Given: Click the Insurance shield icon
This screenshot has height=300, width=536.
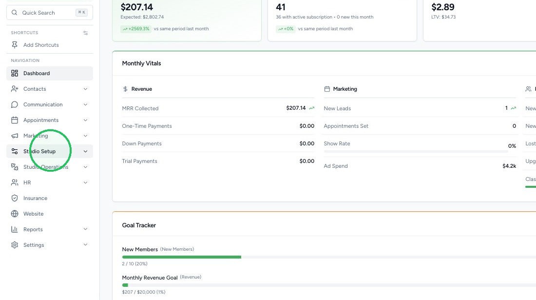Looking at the screenshot, I should 14,198.
